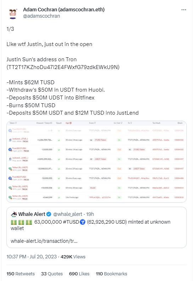View the 33 Quotes list
The height and width of the screenshot is (281, 196).
pyautogui.click(x=52, y=274)
